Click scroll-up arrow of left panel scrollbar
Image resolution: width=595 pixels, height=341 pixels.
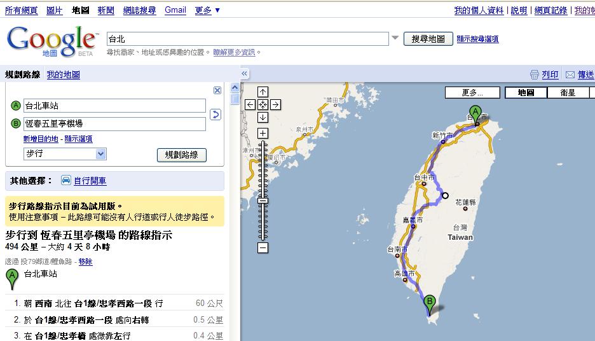coord(235,88)
